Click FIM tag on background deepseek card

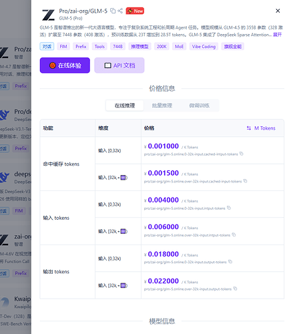[x=19, y=211]
